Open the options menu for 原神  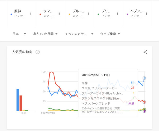tap(30, 14)
